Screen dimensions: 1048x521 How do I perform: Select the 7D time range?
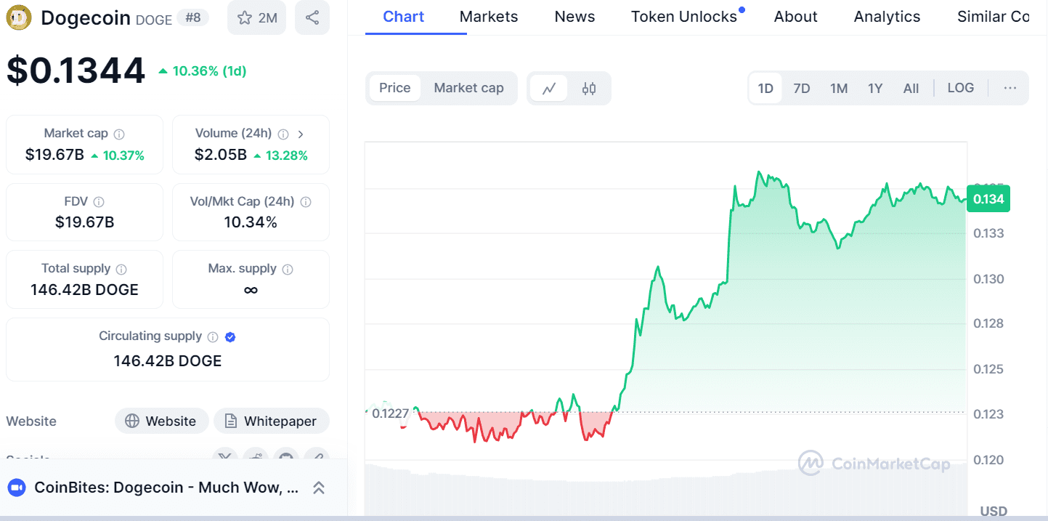(x=801, y=89)
